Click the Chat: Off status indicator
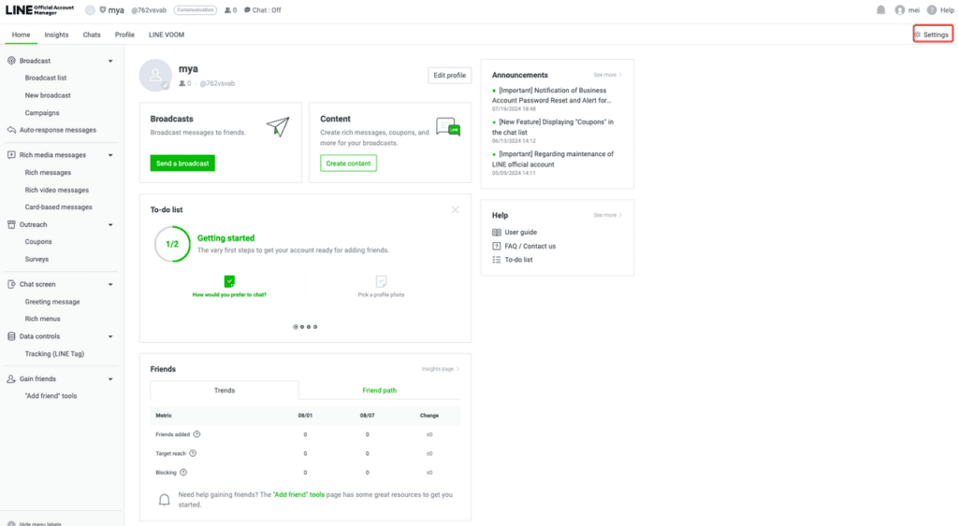The width and height of the screenshot is (958, 526). point(263,10)
